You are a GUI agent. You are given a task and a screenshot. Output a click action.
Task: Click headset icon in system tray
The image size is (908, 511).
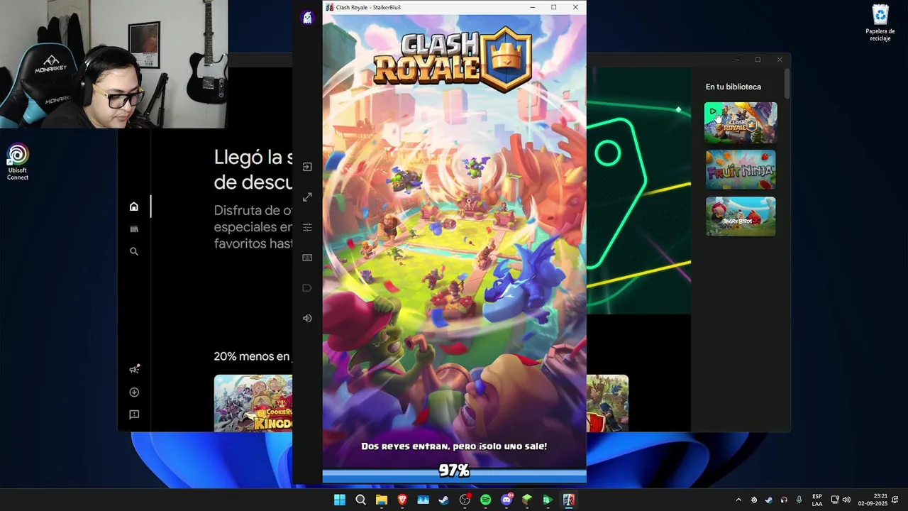(x=784, y=500)
